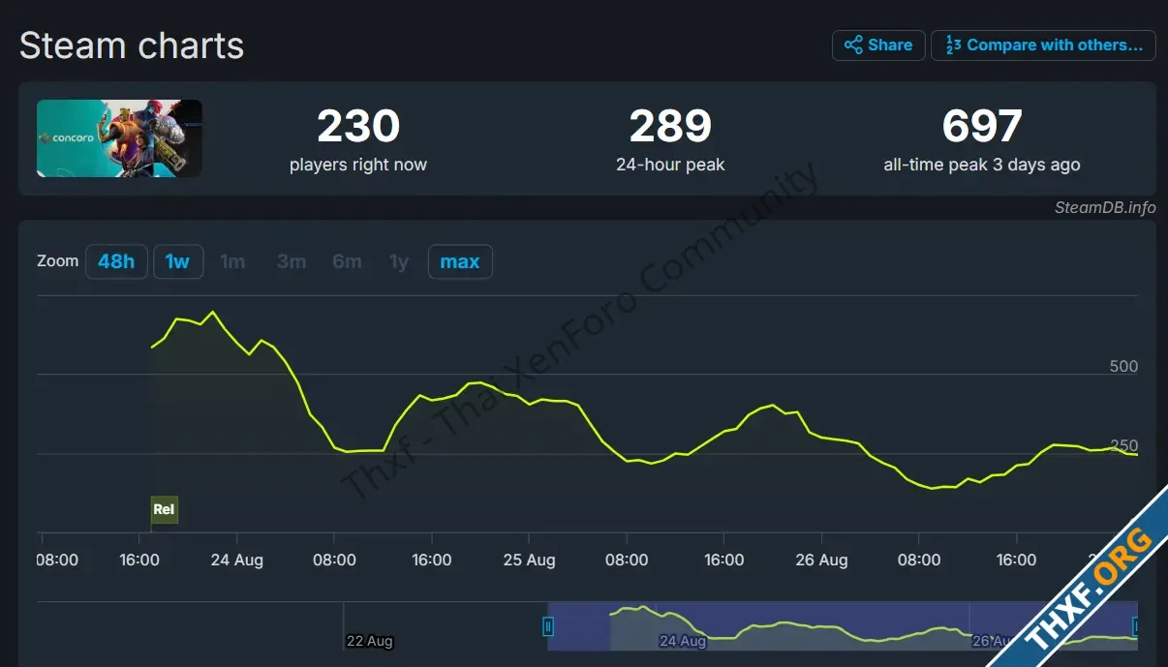Set chart zoom to 48h
This screenshot has width=1168, height=667.
click(x=116, y=261)
